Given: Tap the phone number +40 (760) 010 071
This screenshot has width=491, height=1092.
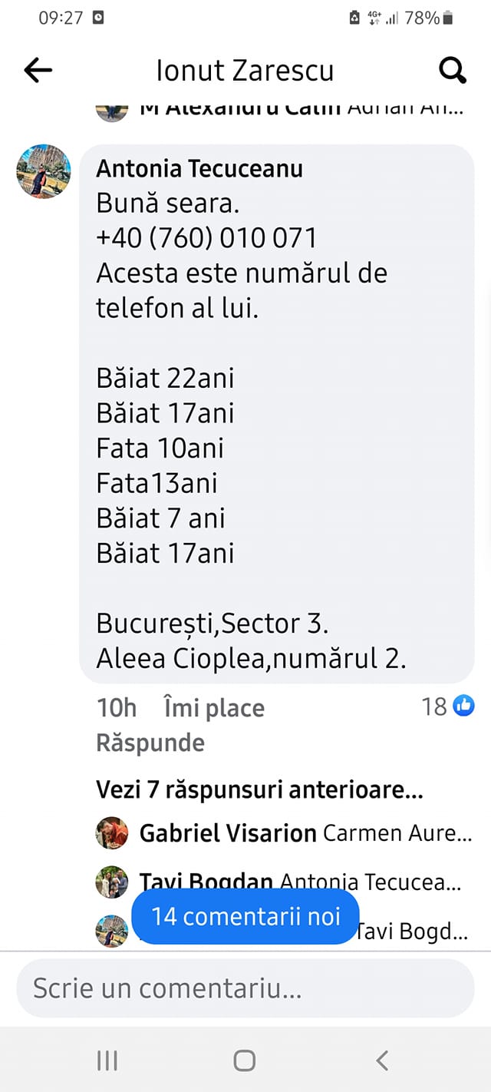Looking at the screenshot, I should coord(206,238).
